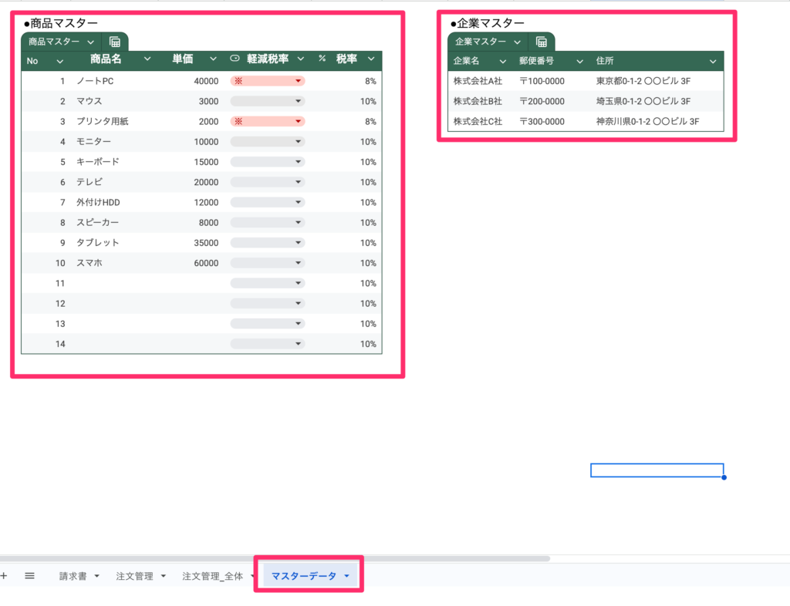The height and width of the screenshot is (606, 790).
Task: Open the 企業マスター table name menu
Action: click(x=518, y=42)
